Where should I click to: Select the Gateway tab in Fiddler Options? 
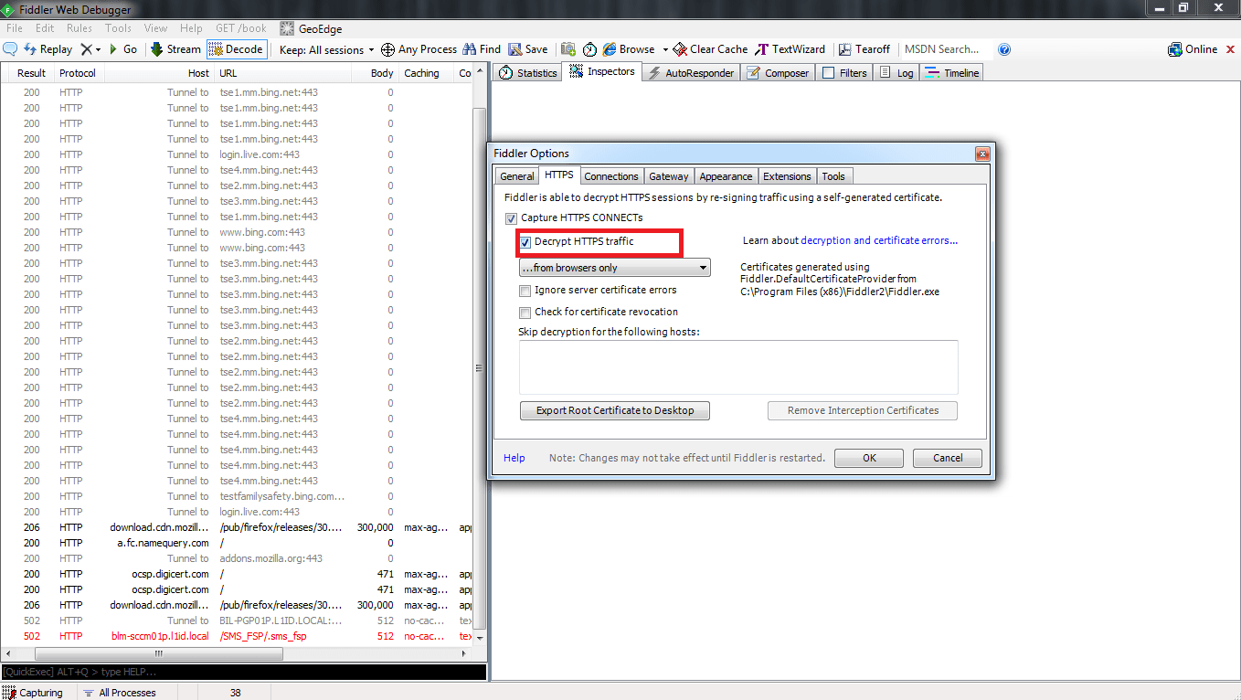tap(669, 176)
